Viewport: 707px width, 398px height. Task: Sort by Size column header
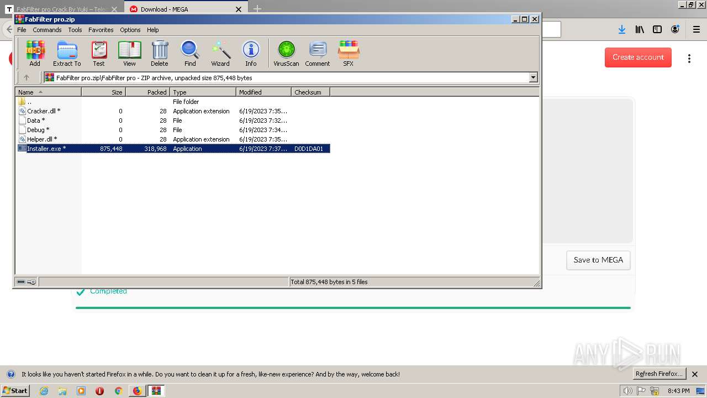coord(103,92)
